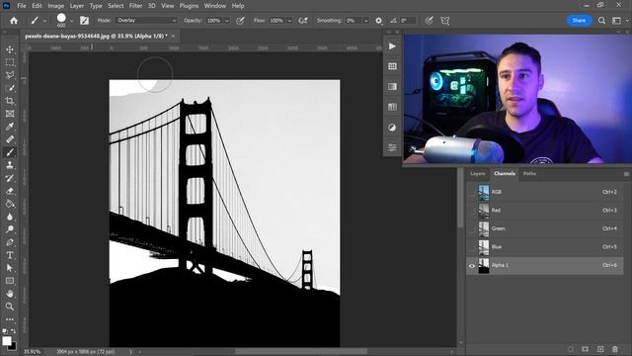This screenshot has width=632, height=356.
Task: Open the File menu
Action: 22,6
